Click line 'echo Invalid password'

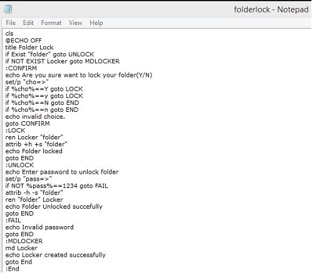pos(39,227)
